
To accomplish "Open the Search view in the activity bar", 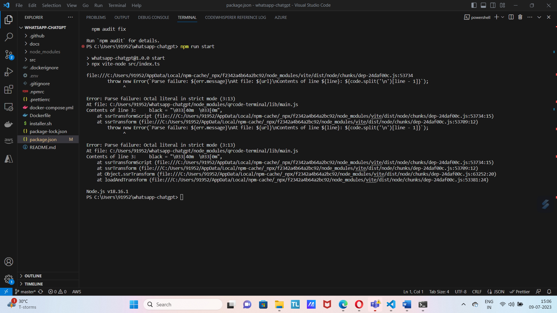I will (8, 37).
